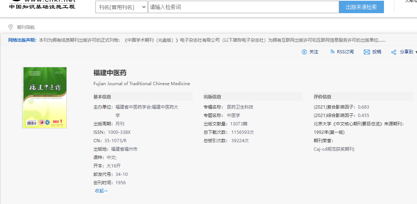Viewport: 417px width, 204px height.
Task: Select the 基本信息 section header
Action: coord(102,97)
